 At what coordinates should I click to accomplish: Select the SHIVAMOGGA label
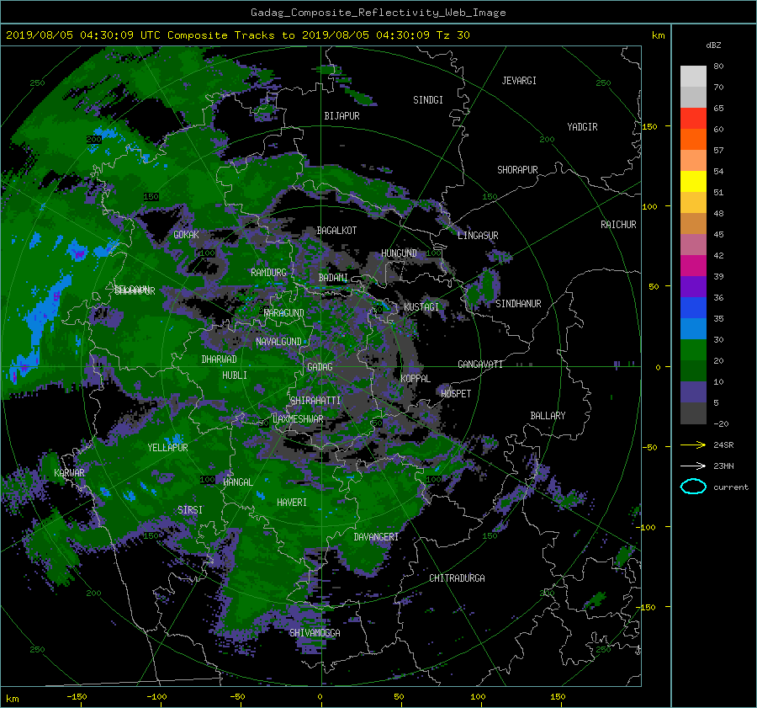[x=315, y=633]
